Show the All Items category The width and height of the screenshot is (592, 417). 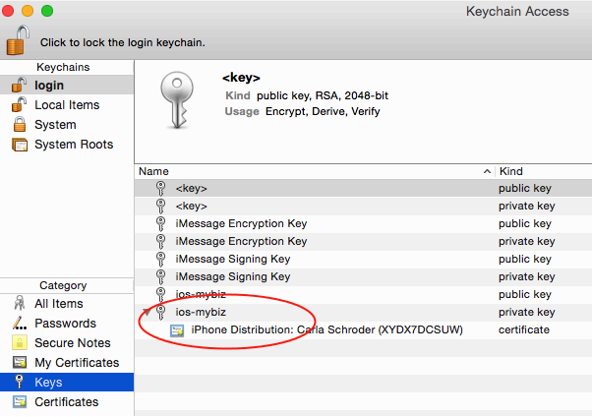(x=58, y=304)
